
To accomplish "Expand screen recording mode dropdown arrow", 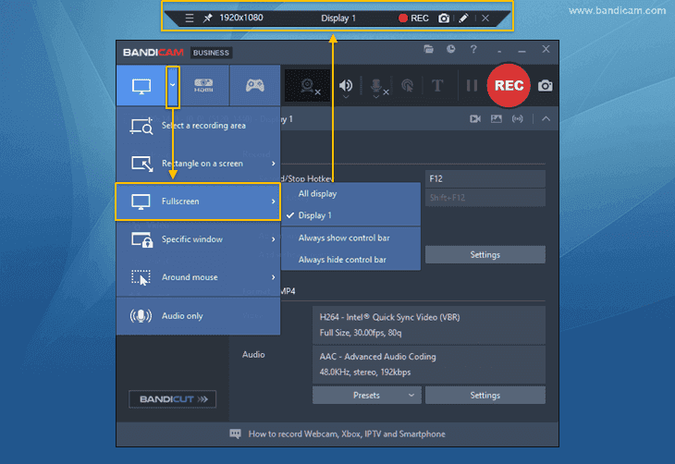I will pyautogui.click(x=173, y=85).
